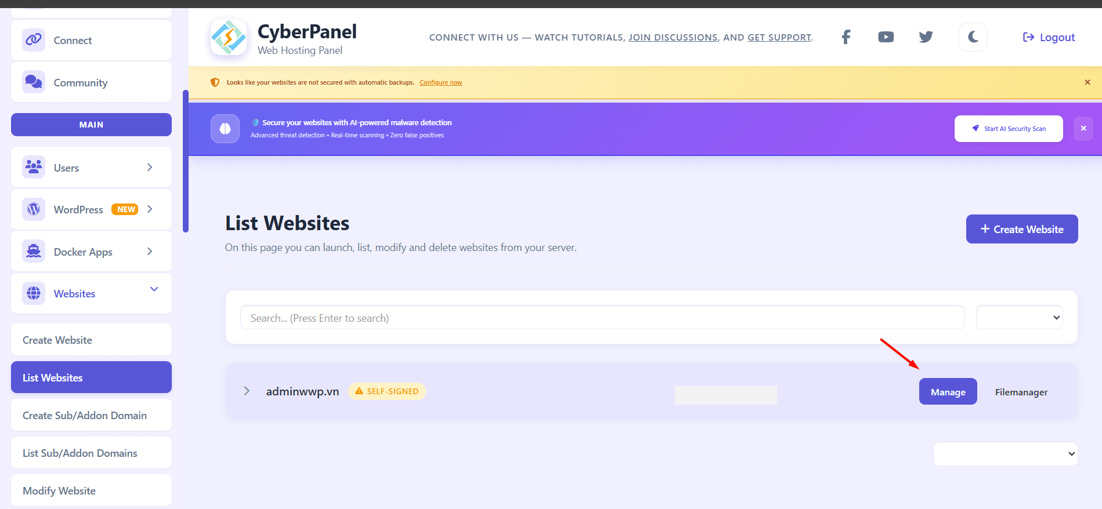Dismiss the yellow backup warning banner
Viewport: 1102px width, 509px height.
[x=1087, y=82]
